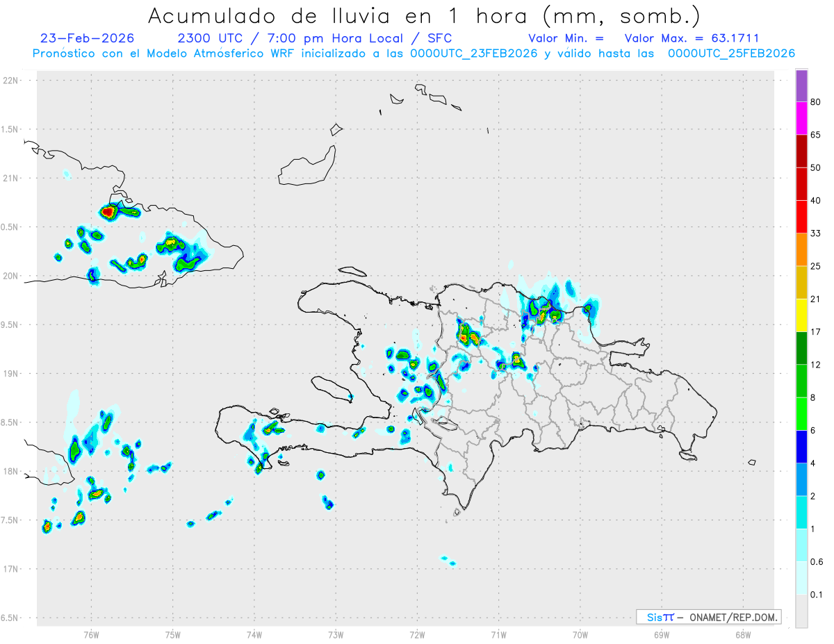
Task: Click the '69W' longitude label
Action: [x=662, y=634]
